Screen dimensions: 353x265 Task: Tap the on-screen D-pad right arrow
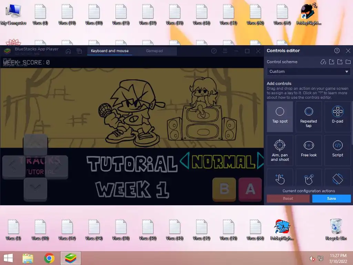[x=57, y=167]
